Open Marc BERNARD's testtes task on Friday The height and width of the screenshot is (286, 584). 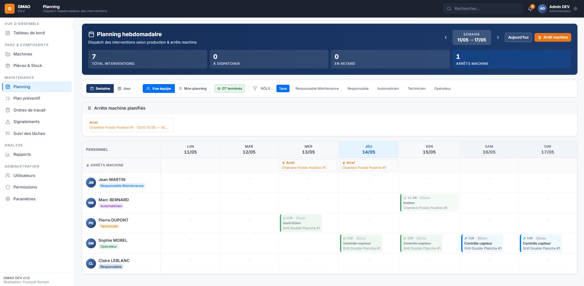click(x=429, y=203)
